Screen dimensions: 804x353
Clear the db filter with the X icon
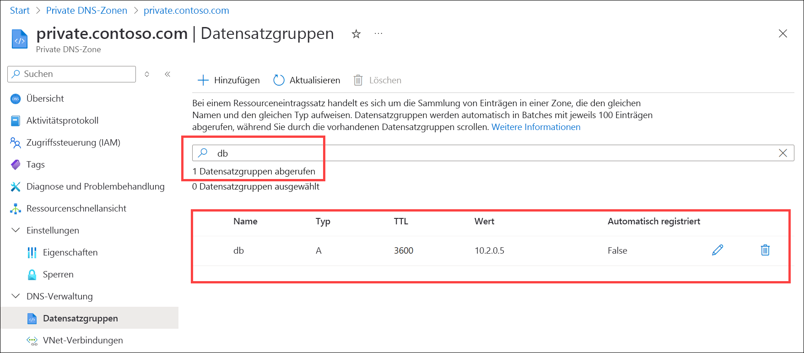click(783, 153)
